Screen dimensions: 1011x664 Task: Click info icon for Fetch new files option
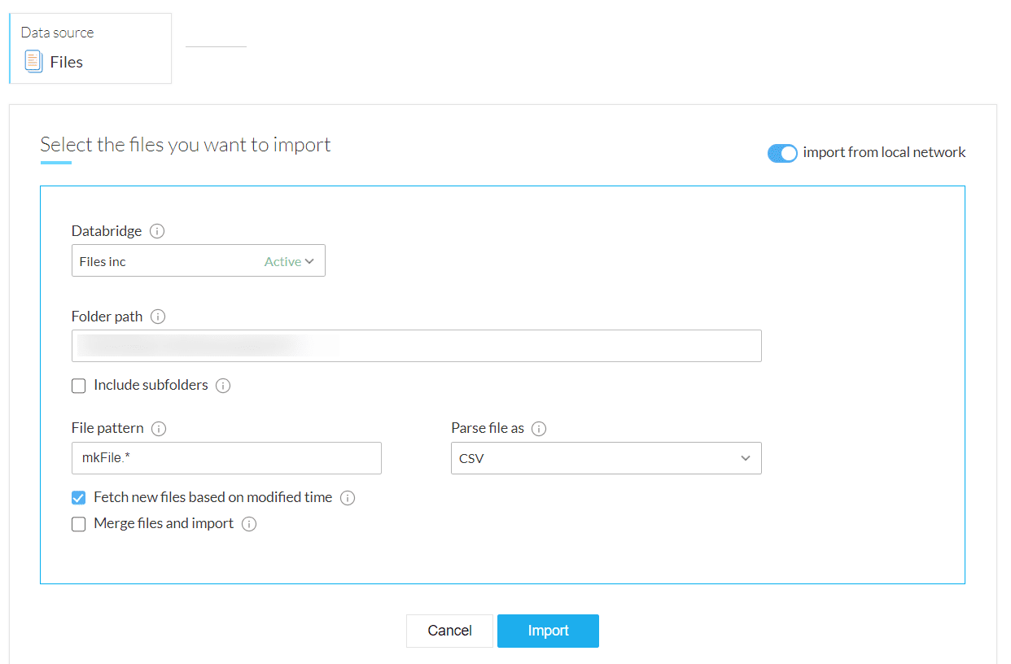coord(348,498)
